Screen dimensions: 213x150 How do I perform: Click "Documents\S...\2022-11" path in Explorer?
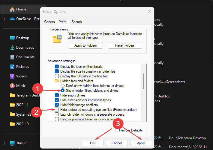tap(188, 147)
